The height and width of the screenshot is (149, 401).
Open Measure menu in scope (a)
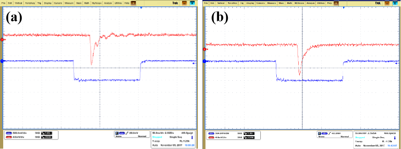click(x=69, y=3)
